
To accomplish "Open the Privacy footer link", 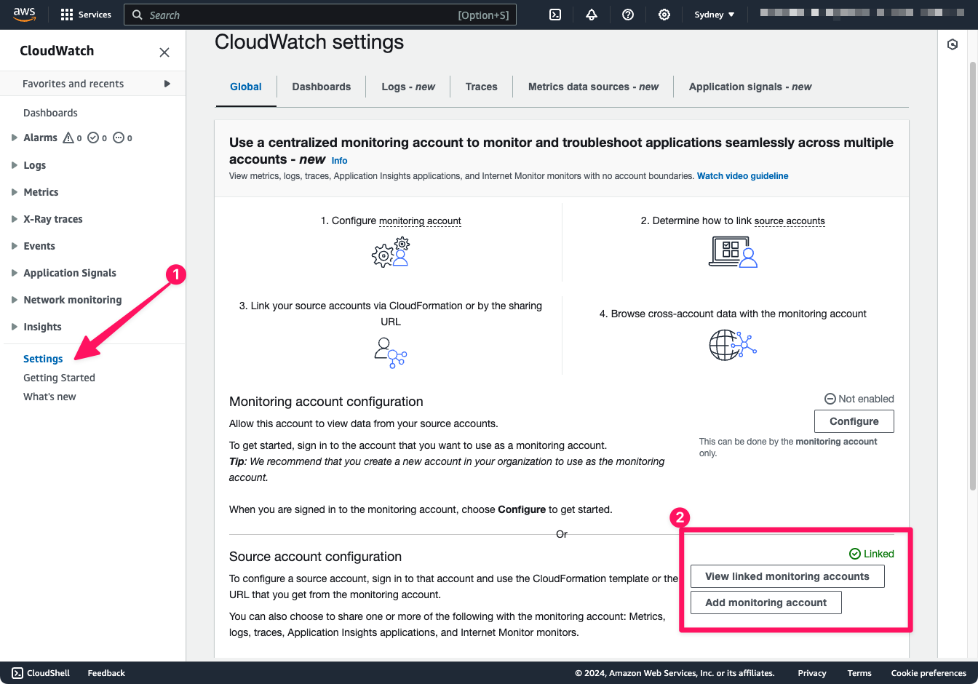I will click(812, 673).
